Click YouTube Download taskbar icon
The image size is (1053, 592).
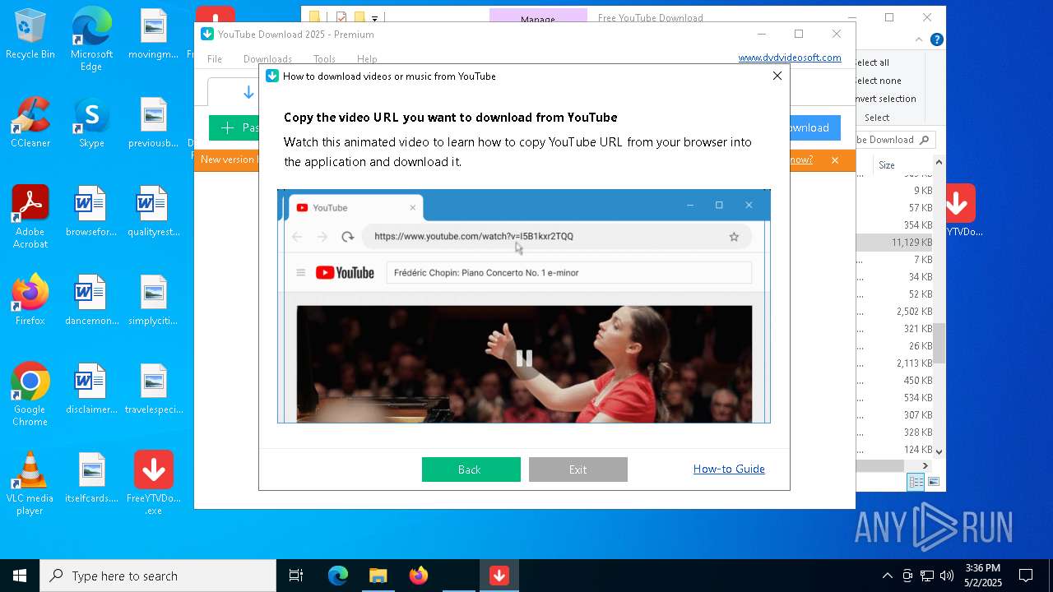tap(499, 576)
